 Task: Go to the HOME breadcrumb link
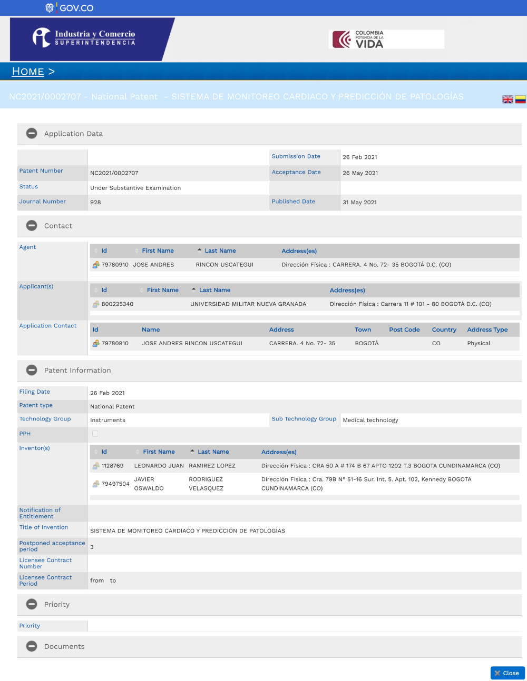(28, 72)
